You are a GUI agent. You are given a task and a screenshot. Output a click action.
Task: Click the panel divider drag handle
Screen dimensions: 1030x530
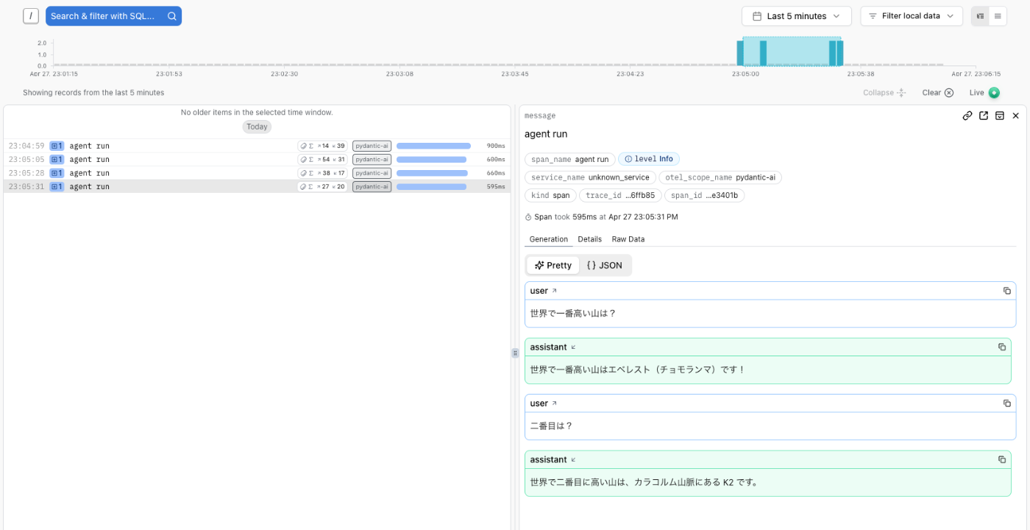pos(515,353)
